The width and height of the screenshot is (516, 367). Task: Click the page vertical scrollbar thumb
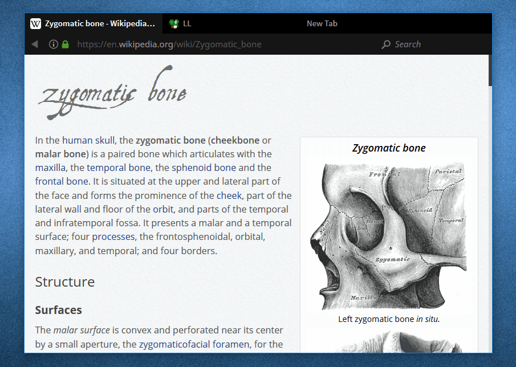490,70
